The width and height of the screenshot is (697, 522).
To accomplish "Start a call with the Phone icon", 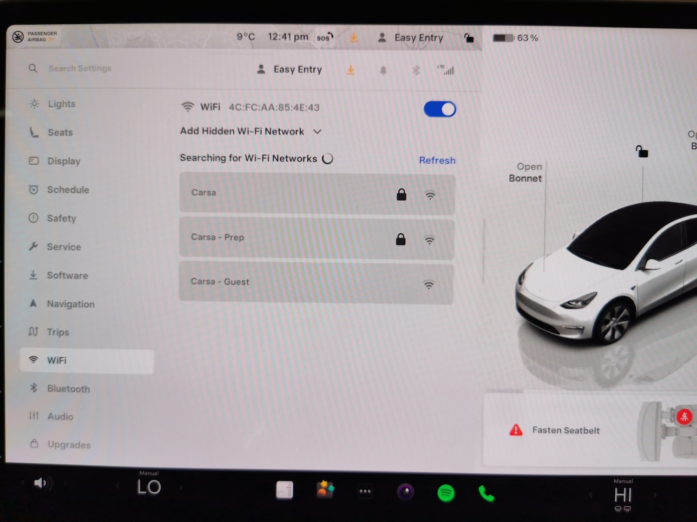I will pyautogui.click(x=486, y=493).
